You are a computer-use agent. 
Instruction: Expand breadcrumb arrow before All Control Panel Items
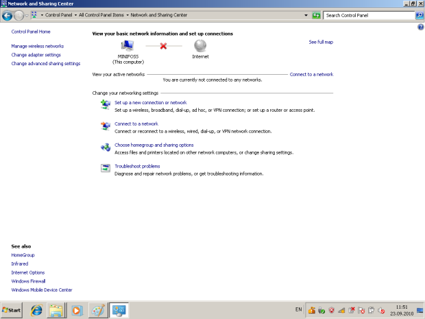[x=75, y=15]
